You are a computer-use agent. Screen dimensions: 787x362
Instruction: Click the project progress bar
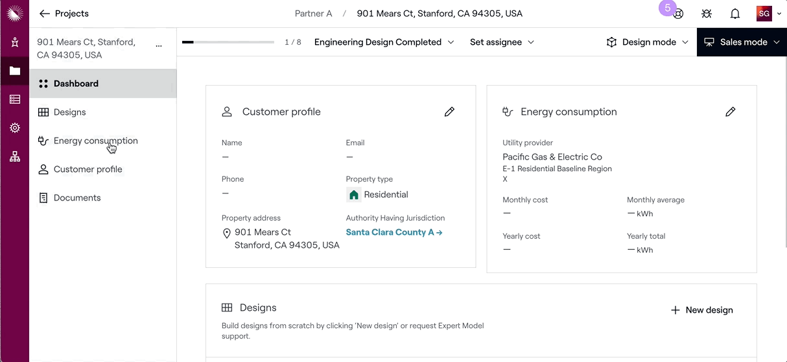click(x=228, y=42)
